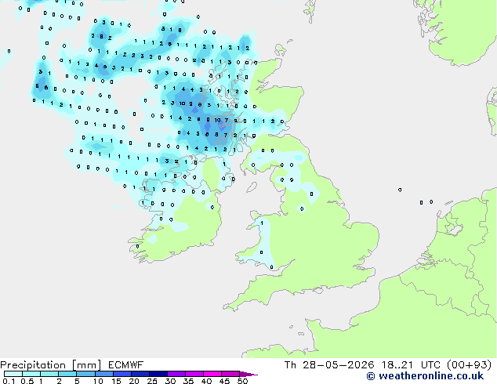Click the '(00+93)' forecast offset text
This screenshot has width=497, height=384.
click(x=469, y=365)
